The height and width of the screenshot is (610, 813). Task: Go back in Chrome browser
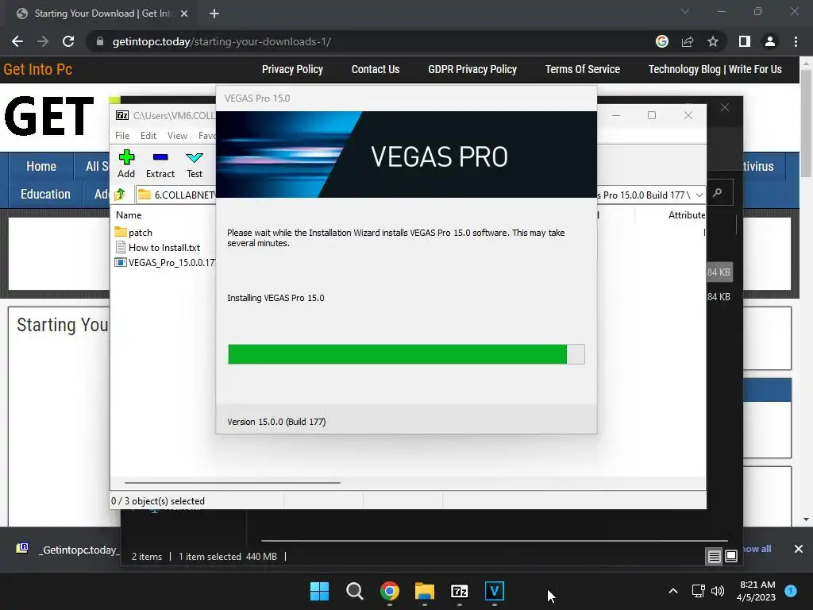pos(17,41)
